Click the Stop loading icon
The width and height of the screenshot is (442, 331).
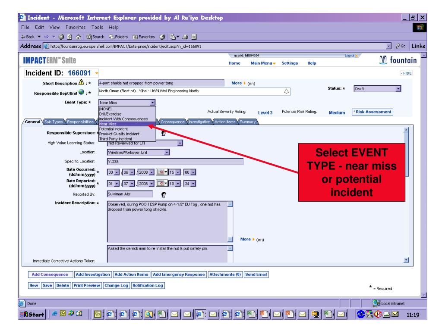coord(61,37)
